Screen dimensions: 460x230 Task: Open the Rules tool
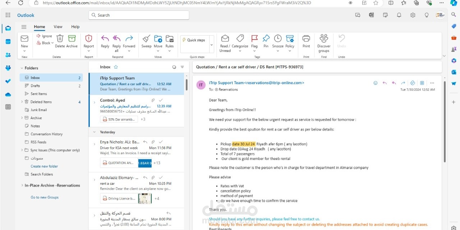(170, 43)
